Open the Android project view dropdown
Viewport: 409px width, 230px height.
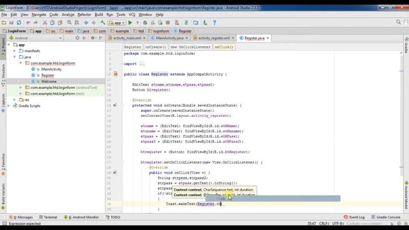(36, 38)
